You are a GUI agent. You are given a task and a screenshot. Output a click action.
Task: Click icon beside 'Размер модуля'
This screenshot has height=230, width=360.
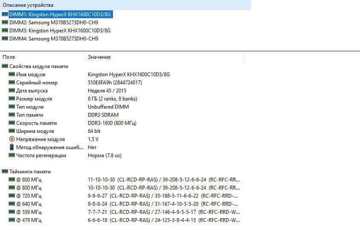(12, 98)
